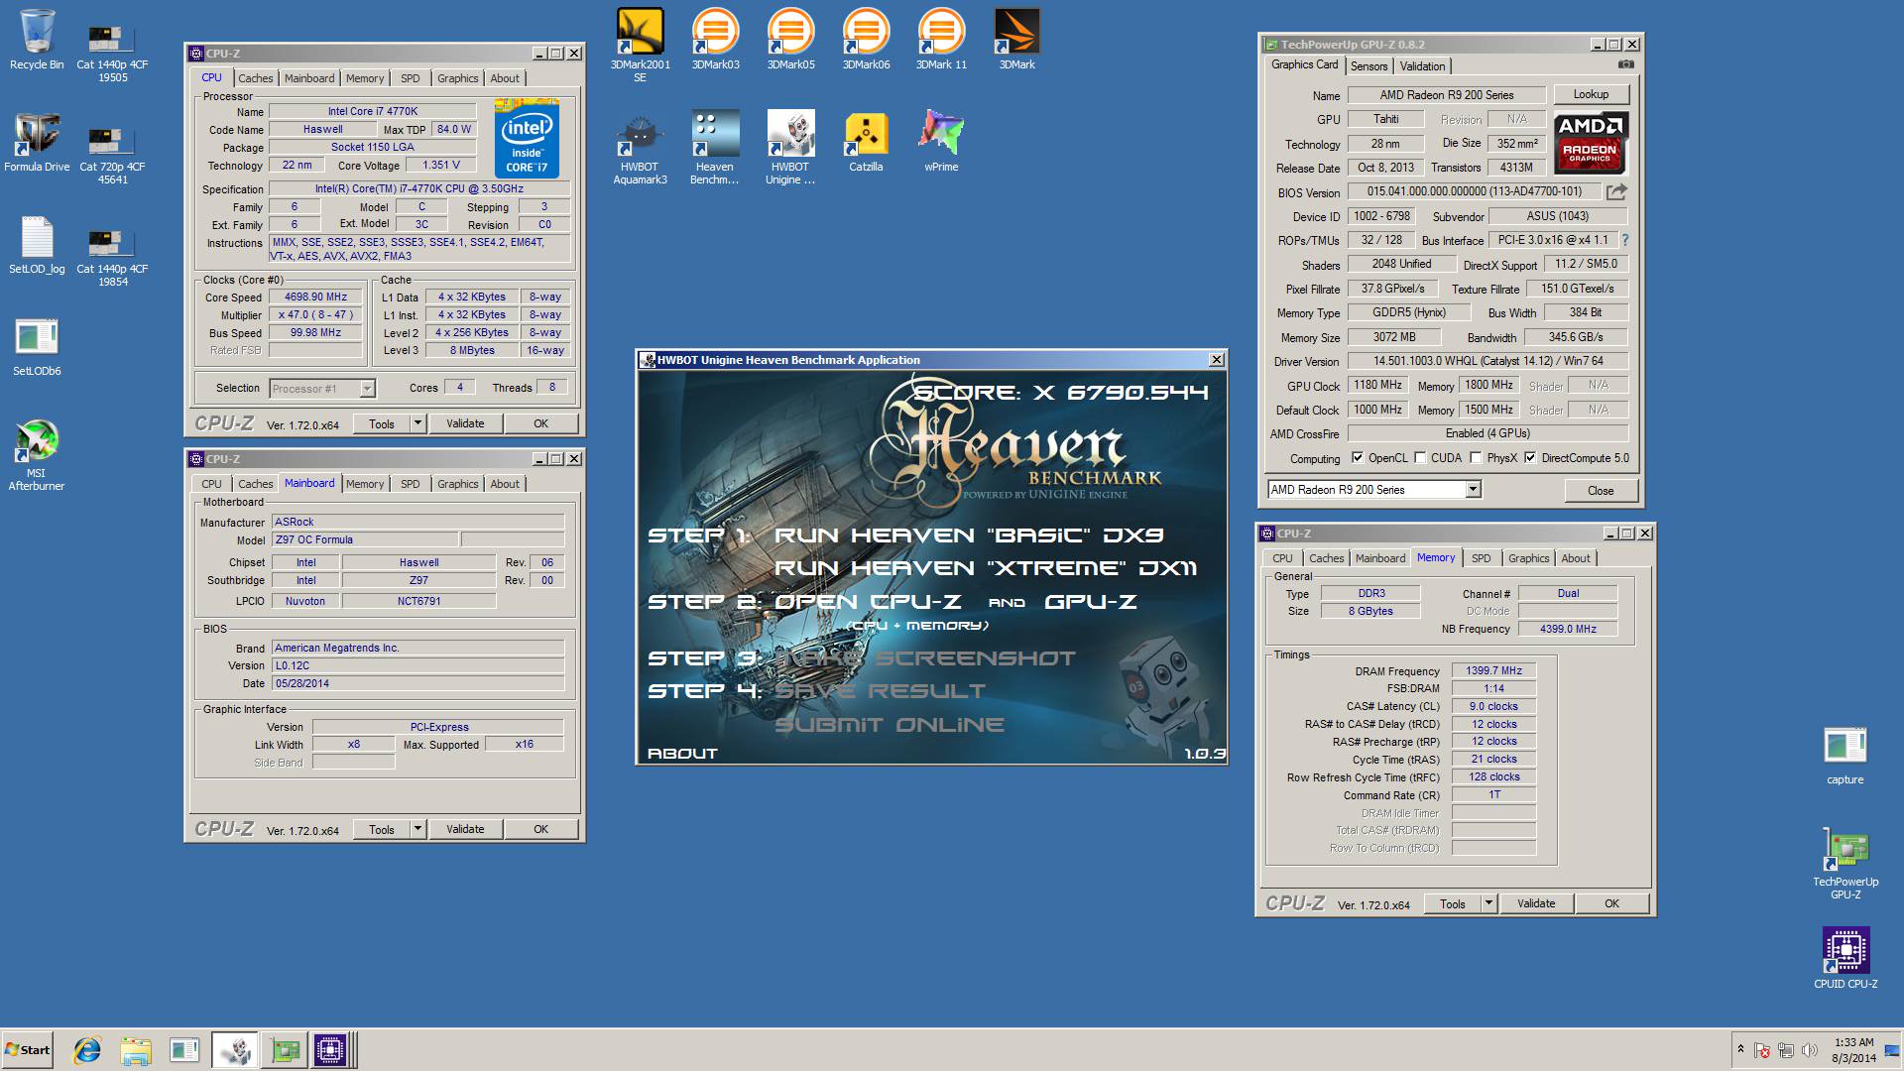1904x1071 pixels.
Task: Launch the Catzilla desktop shortcut
Action: [x=866, y=142]
